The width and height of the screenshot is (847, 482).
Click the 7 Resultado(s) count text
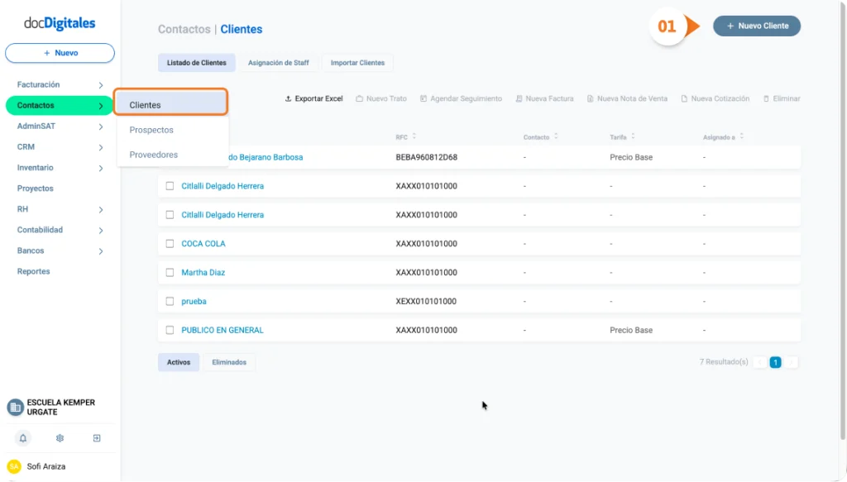point(724,361)
